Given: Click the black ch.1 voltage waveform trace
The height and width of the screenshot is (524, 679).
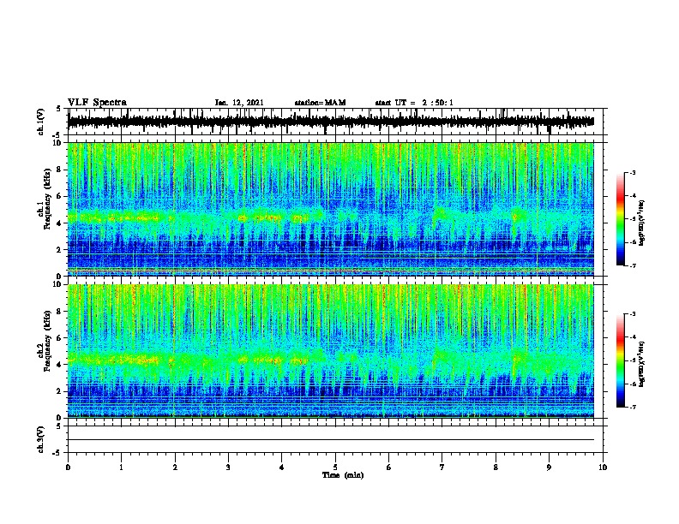Looking at the screenshot, I should coord(330,122).
